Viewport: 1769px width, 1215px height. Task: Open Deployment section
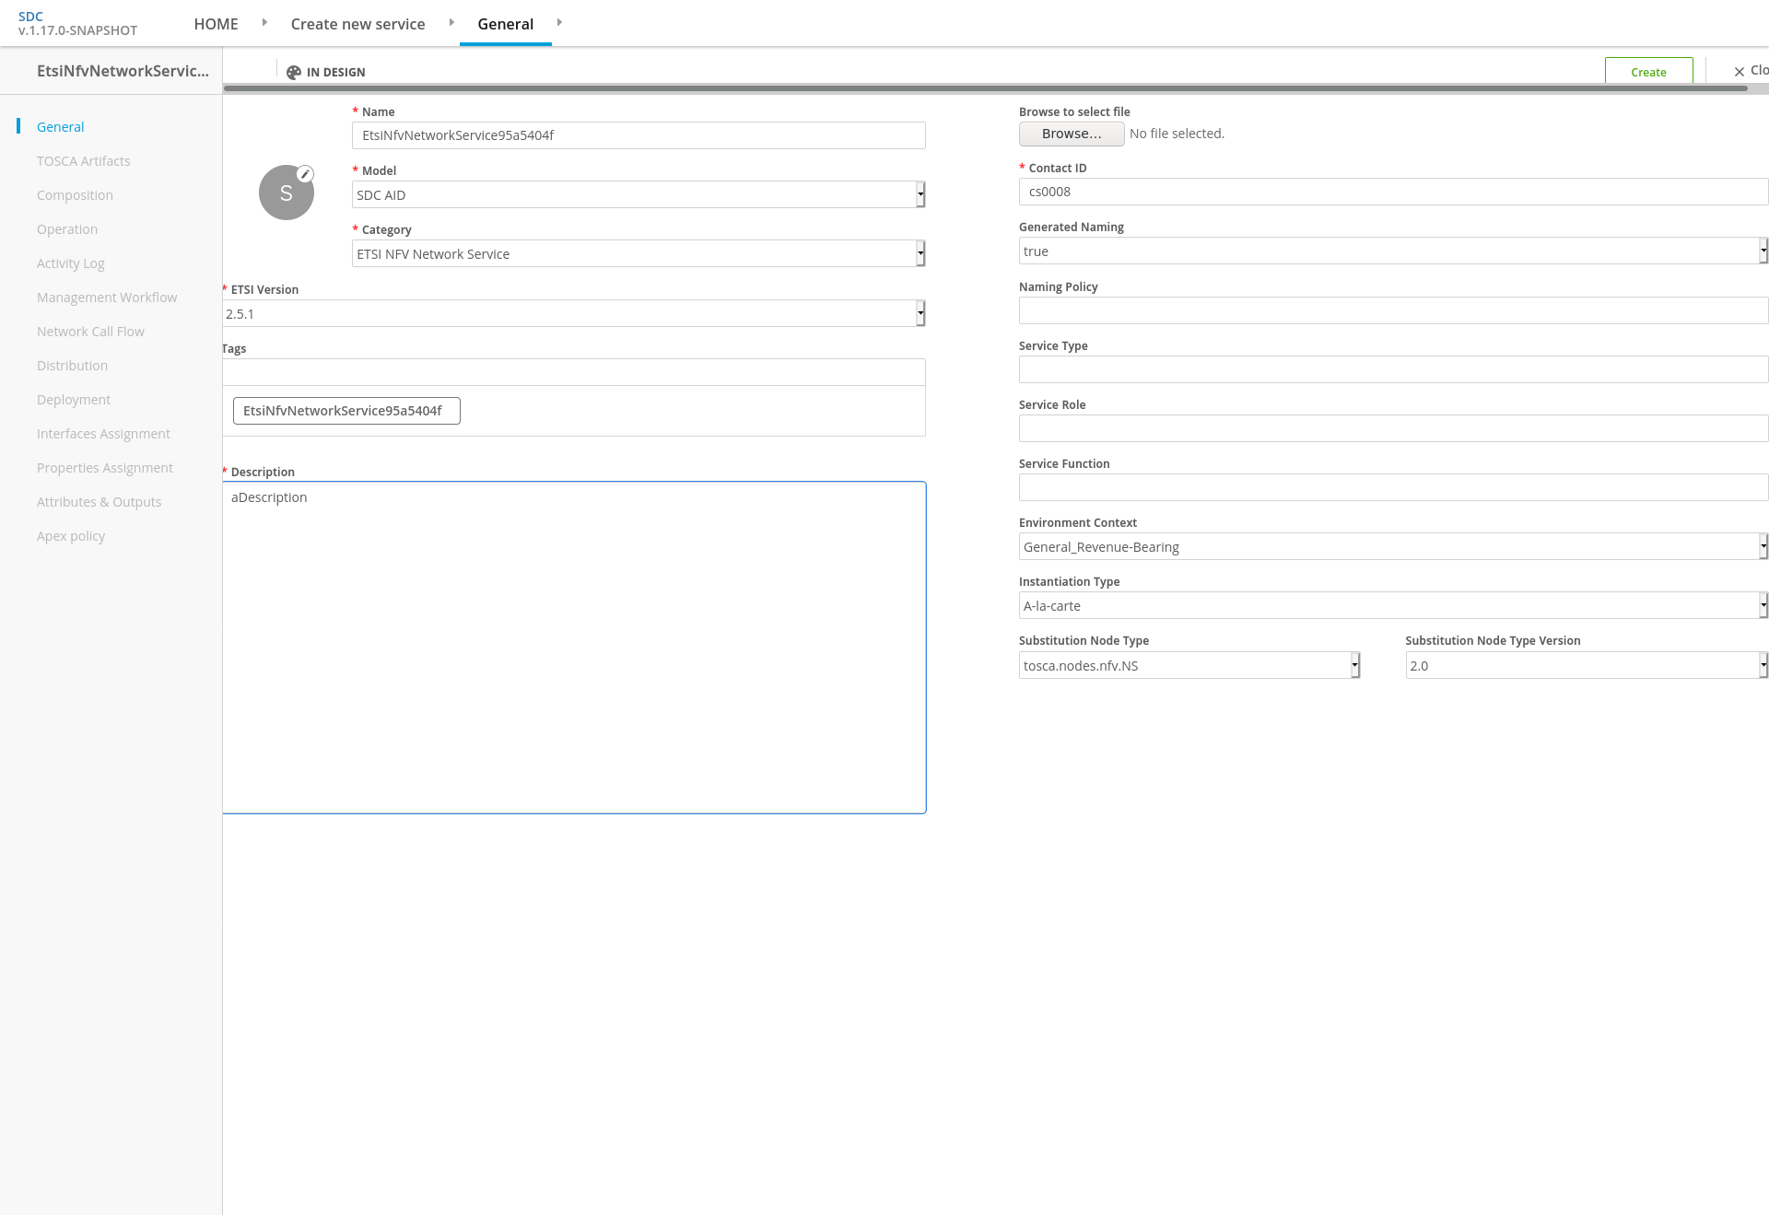pos(74,400)
